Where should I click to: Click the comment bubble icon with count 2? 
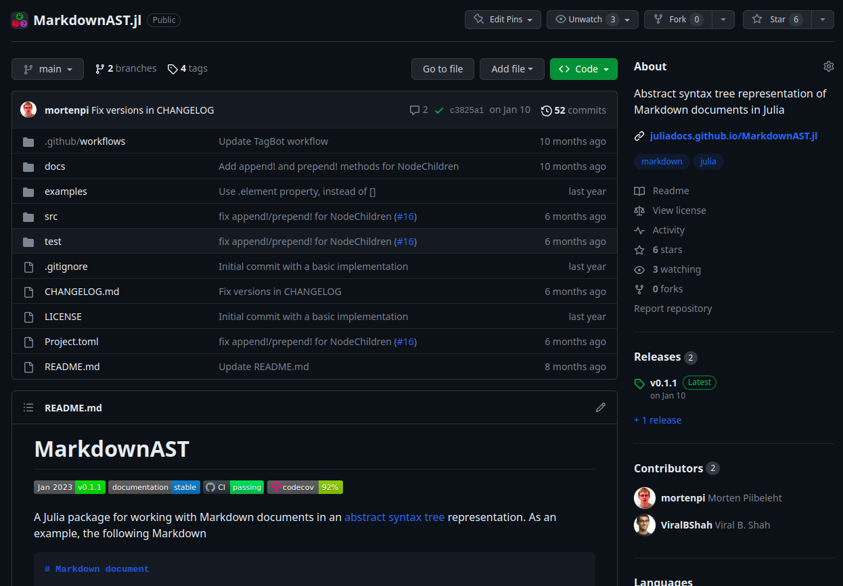pyautogui.click(x=415, y=110)
